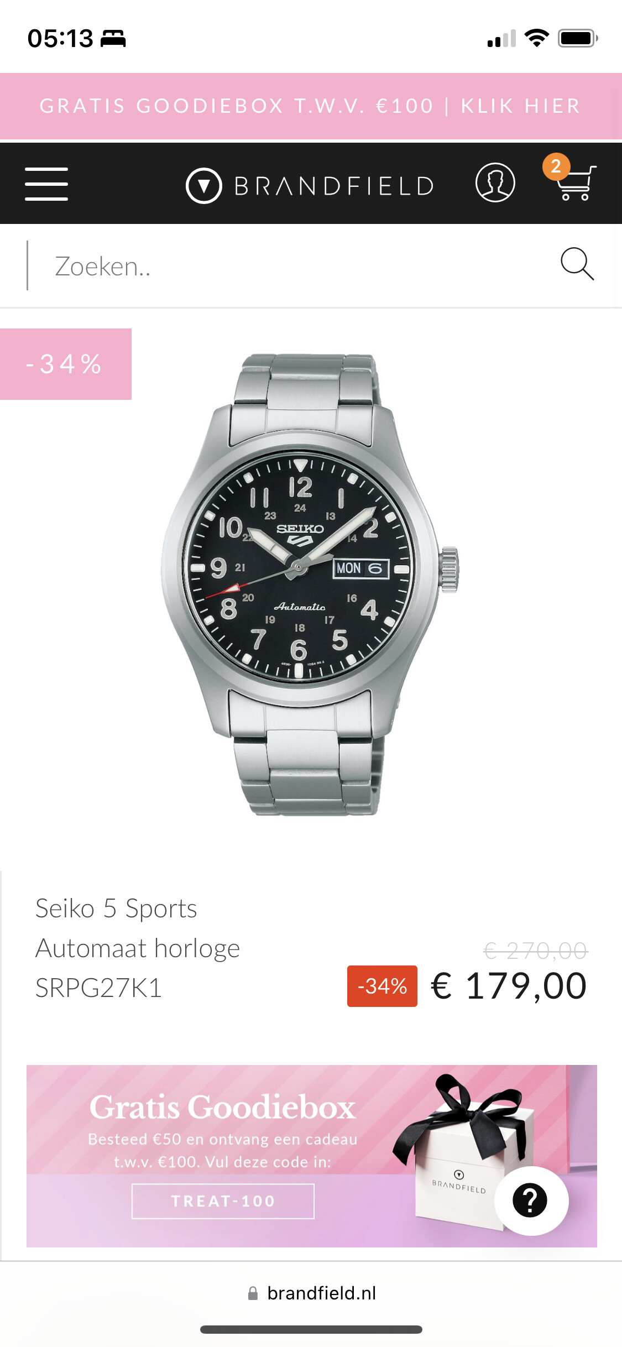Image resolution: width=622 pixels, height=1347 pixels.
Task: Tap the magnifying glass search icon
Action: 577,264
